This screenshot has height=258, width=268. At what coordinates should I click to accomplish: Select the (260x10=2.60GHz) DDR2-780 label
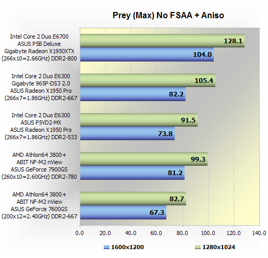(x=39, y=177)
